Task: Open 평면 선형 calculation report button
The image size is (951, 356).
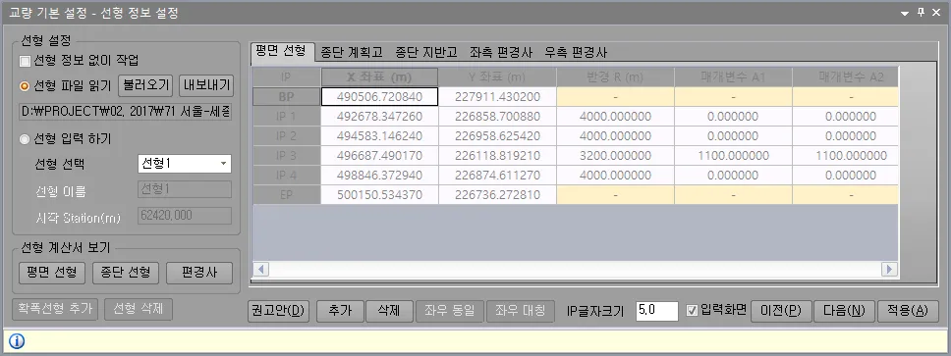Action: pos(52,273)
